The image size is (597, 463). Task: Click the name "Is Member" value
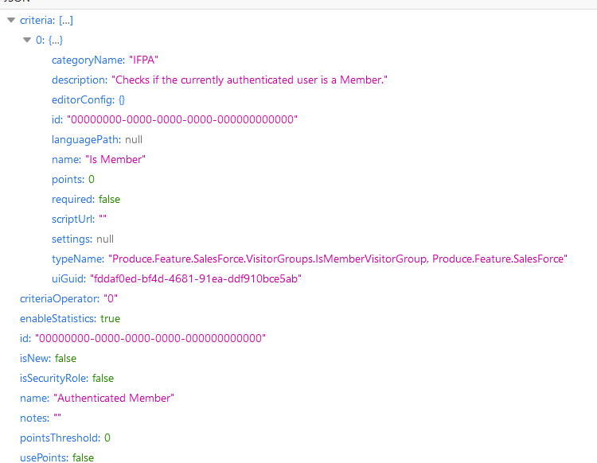point(115,159)
